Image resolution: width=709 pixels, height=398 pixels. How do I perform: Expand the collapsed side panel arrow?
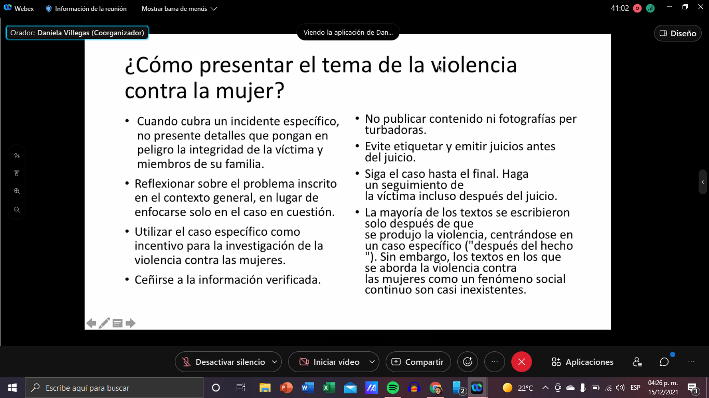(x=703, y=182)
